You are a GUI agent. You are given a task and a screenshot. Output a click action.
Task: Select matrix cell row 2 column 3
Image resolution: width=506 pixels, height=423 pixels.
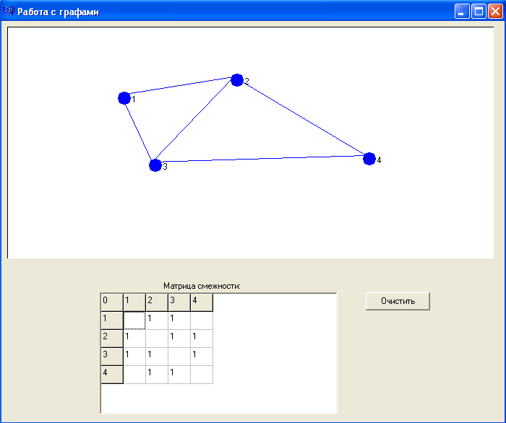[179, 339]
